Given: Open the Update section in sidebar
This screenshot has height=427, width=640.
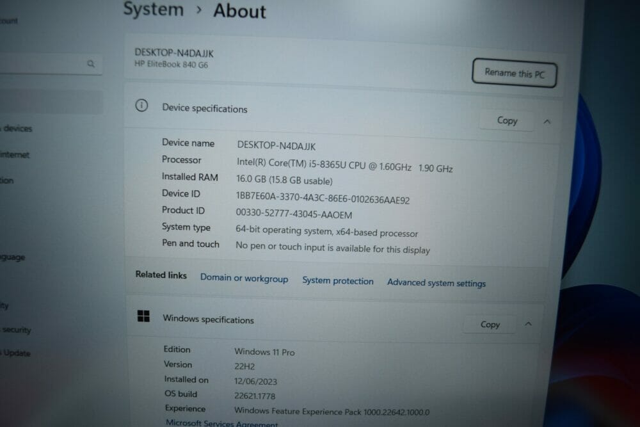Looking at the screenshot, I should [17, 353].
